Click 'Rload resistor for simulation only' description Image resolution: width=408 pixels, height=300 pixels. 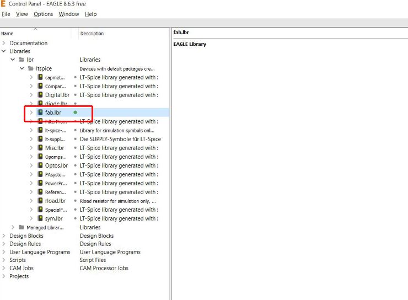(x=117, y=201)
